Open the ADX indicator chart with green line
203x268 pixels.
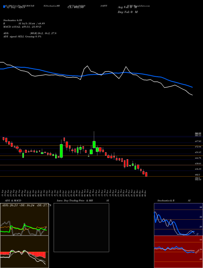[x=24, y=219]
